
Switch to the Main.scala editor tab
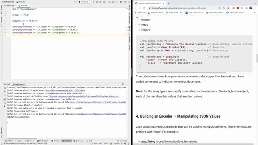pyautogui.click(x=9, y=6)
